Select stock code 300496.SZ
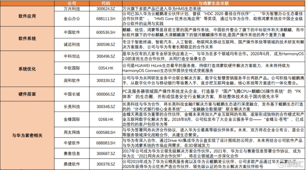This screenshot has height=170, width=306. pyautogui.click(x=106, y=56)
